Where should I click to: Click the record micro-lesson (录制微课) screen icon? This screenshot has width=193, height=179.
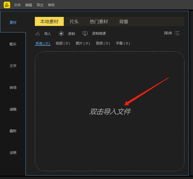[x=85, y=33]
